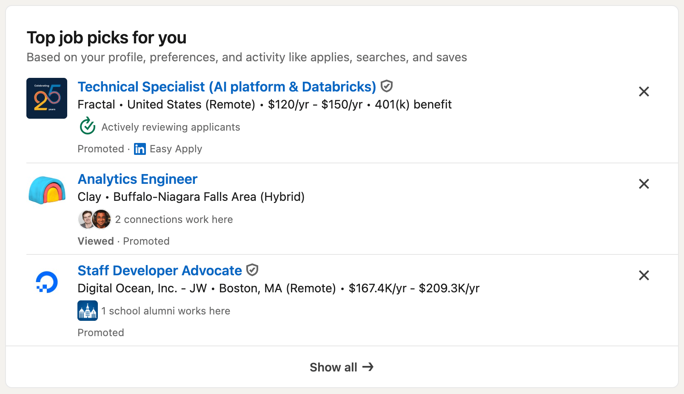Click Show all to see more jobs
Image resolution: width=684 pixels, height=394 pixels.
click(333, 367)
